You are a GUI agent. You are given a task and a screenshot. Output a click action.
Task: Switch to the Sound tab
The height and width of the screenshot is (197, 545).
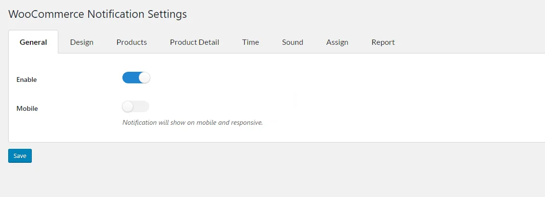coord(292,42)
